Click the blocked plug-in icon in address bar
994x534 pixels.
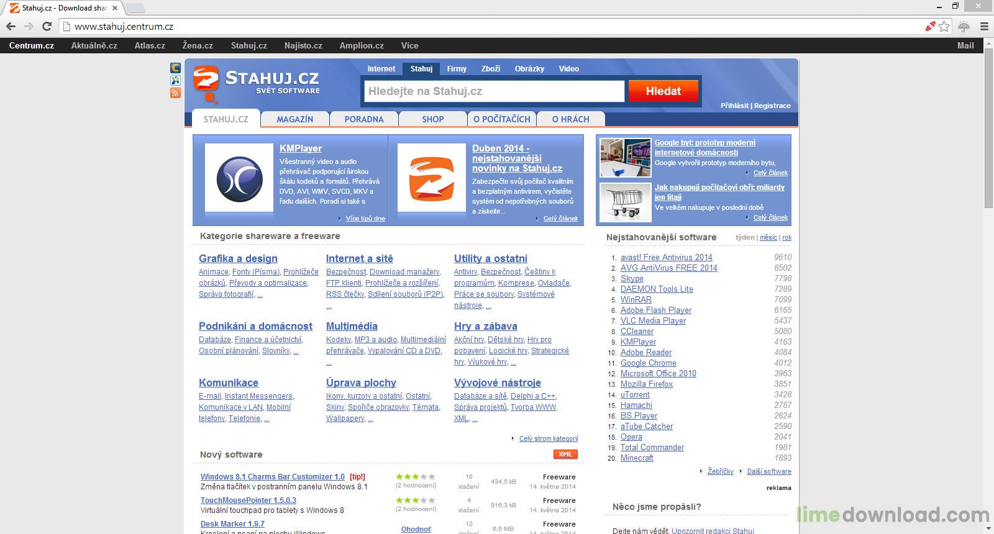[930, 26]
